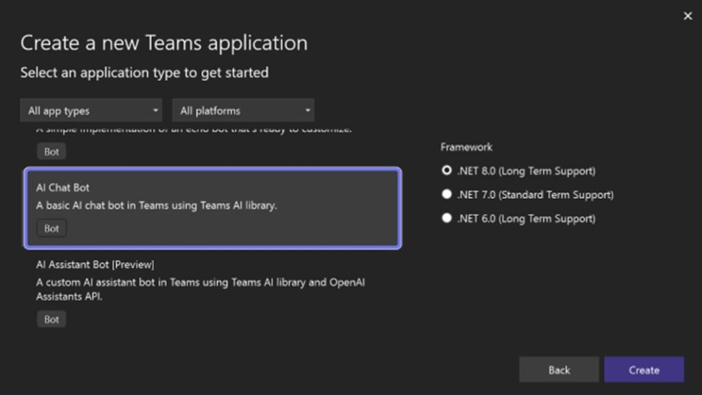702x395 pixels.
Task: Open the All platforms dropdown
Action: click(x=243, y=110)
